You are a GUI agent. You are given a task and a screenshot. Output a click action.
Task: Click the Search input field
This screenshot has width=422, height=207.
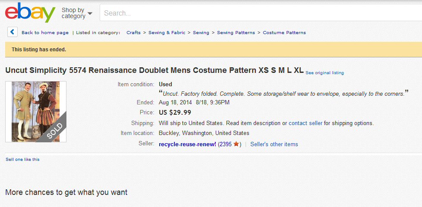[x=261, y=13]
